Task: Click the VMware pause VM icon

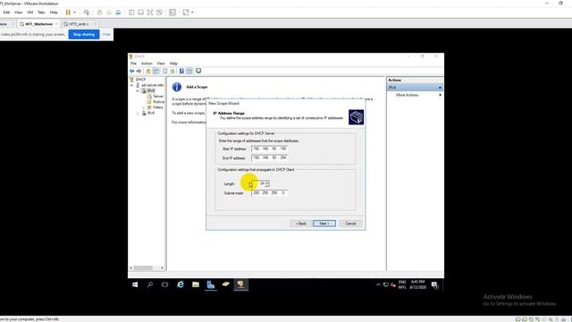Action: [68, 13]
